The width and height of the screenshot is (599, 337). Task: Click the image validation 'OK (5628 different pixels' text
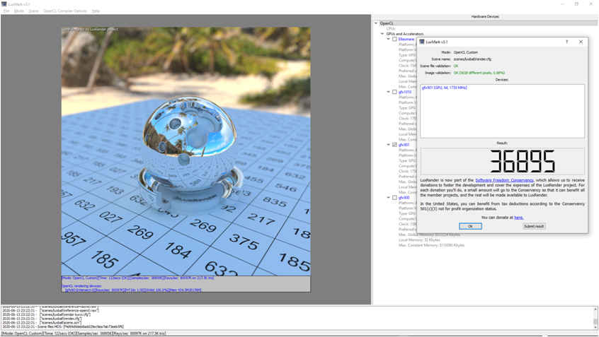pyautogui.click(x=479, y=73)
